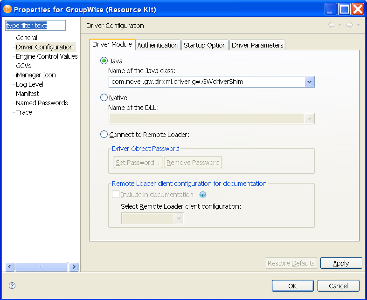
Task: Open the forward history dropdown arrow
Action: [x=358, y=25]
